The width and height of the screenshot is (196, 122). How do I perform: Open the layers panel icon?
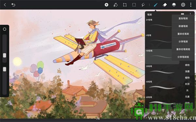174,5
